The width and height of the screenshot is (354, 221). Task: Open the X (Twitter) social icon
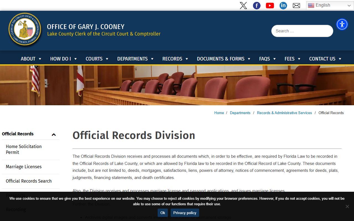(x=243, y=6)
